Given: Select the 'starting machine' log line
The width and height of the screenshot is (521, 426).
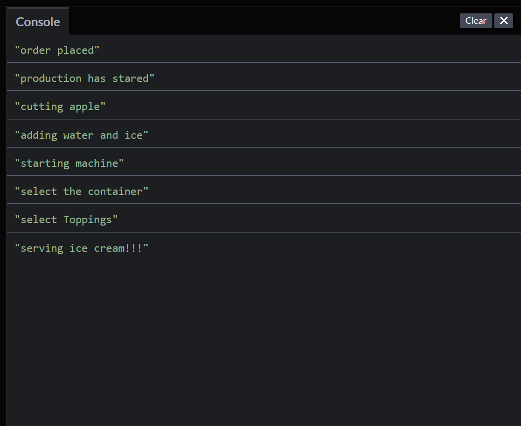Looking at the screenshot, I should (x=69, y=163).
